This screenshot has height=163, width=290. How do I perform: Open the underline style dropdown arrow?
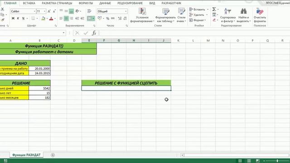point(27,19)
